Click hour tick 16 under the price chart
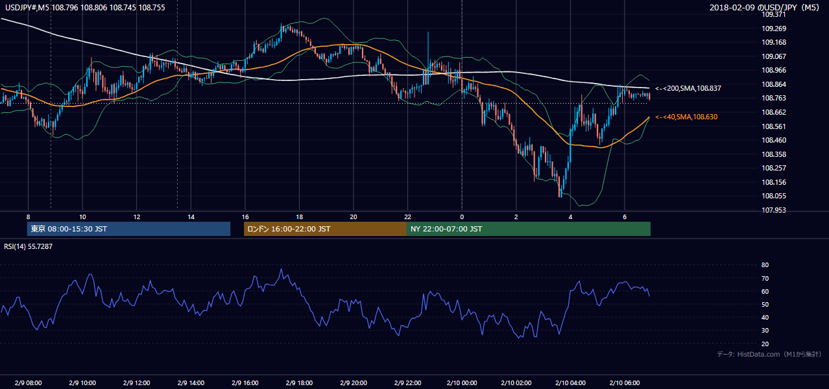The height and width of the screenshot is (389, 829). 245,216
